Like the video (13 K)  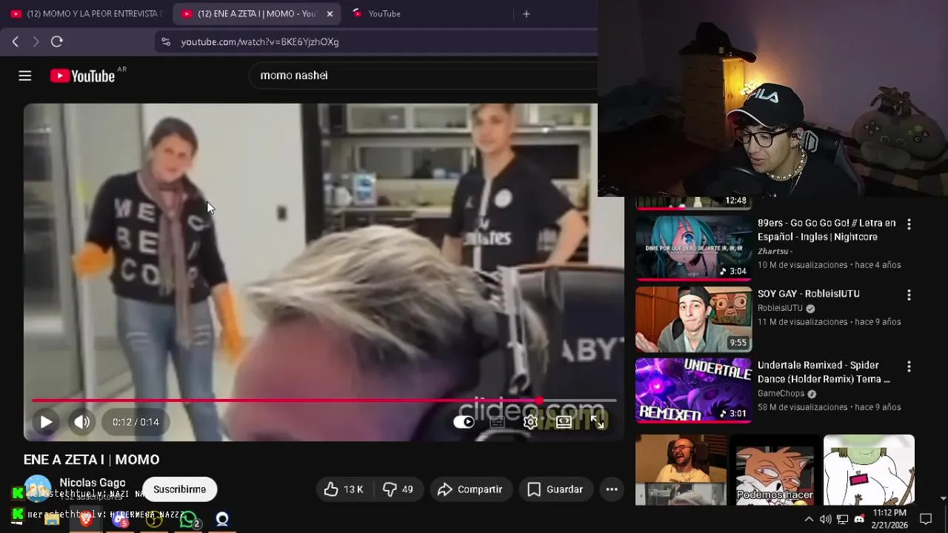coord(344,489)
